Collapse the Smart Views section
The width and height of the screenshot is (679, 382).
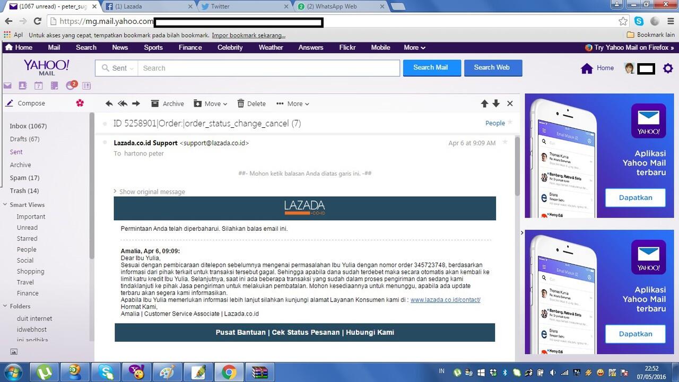pos(5,205)
